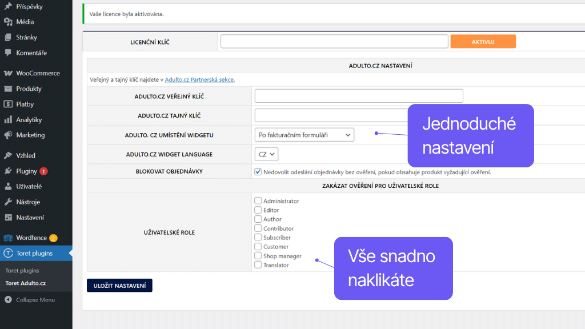Open the Nastavení menu item
This screenshot has width=585, height=329.
tap(7, 217)
